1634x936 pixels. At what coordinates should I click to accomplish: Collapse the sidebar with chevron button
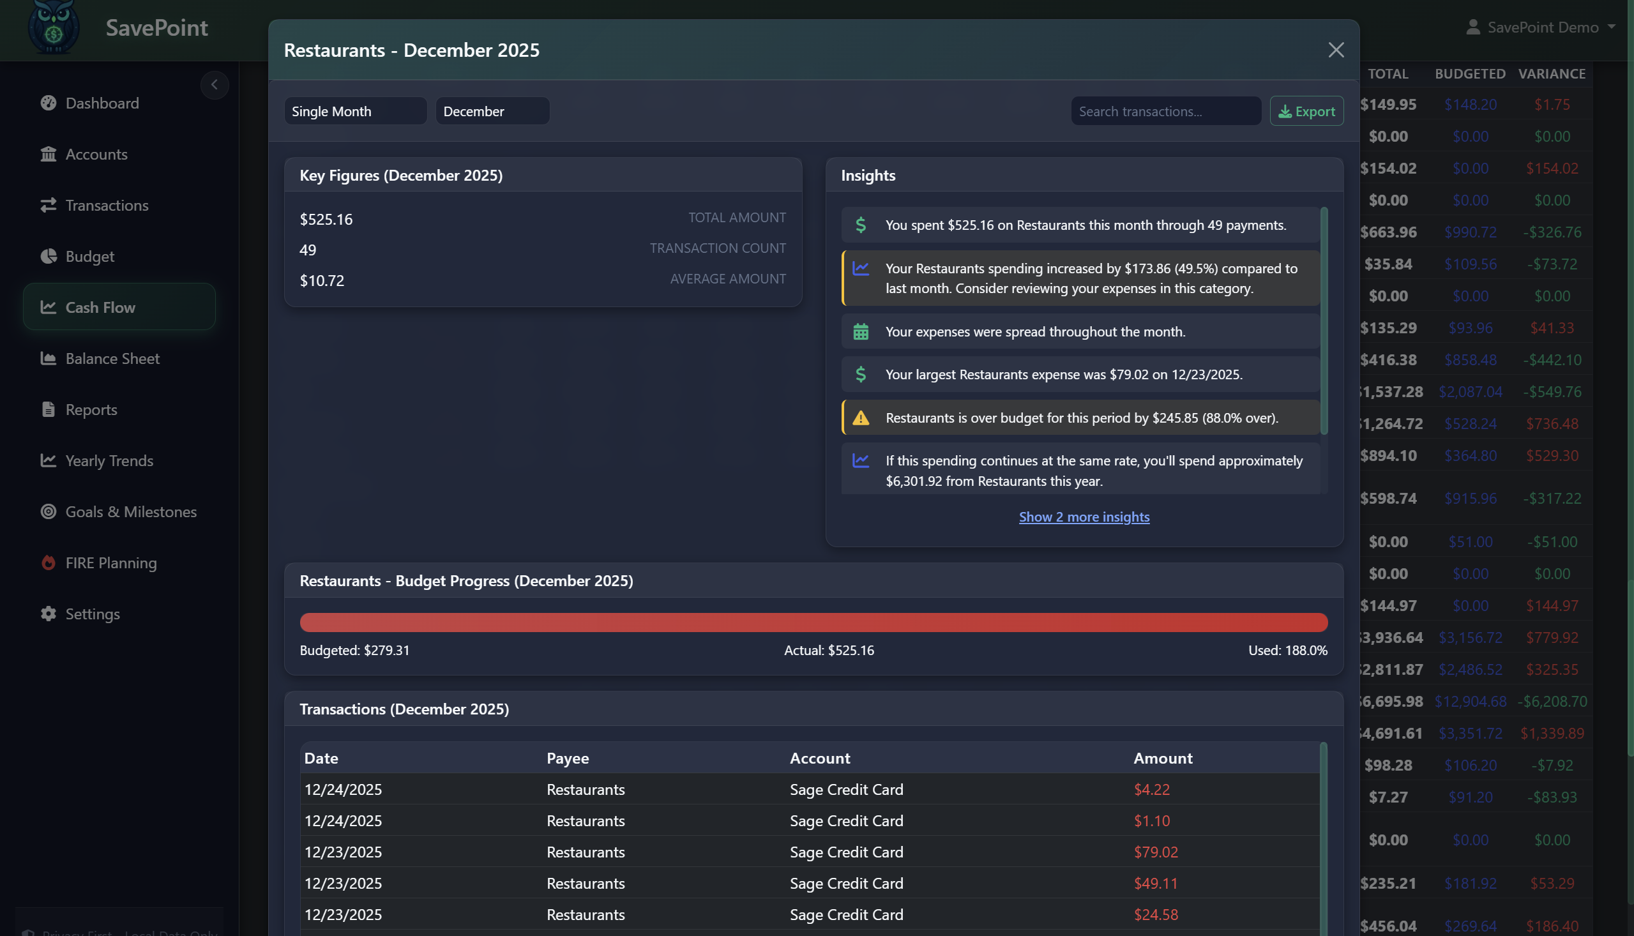tap(214, 85)
